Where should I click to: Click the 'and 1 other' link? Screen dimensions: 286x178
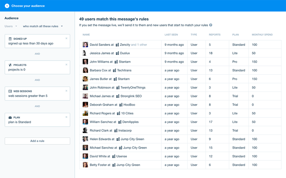click(139, 45)
